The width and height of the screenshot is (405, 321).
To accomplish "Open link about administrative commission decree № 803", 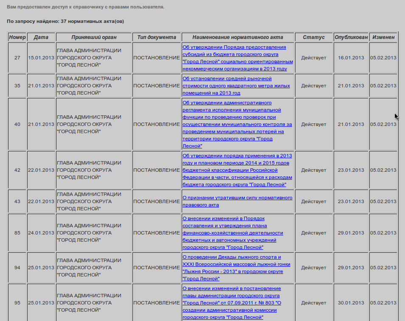I will (232, 303).
